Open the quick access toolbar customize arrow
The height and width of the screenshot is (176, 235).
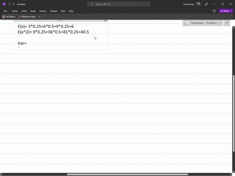40,17
